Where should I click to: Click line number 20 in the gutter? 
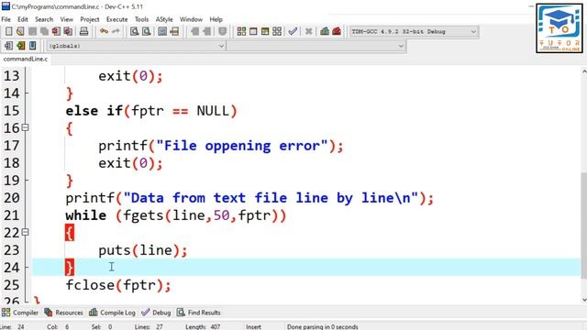coord(12,198)
